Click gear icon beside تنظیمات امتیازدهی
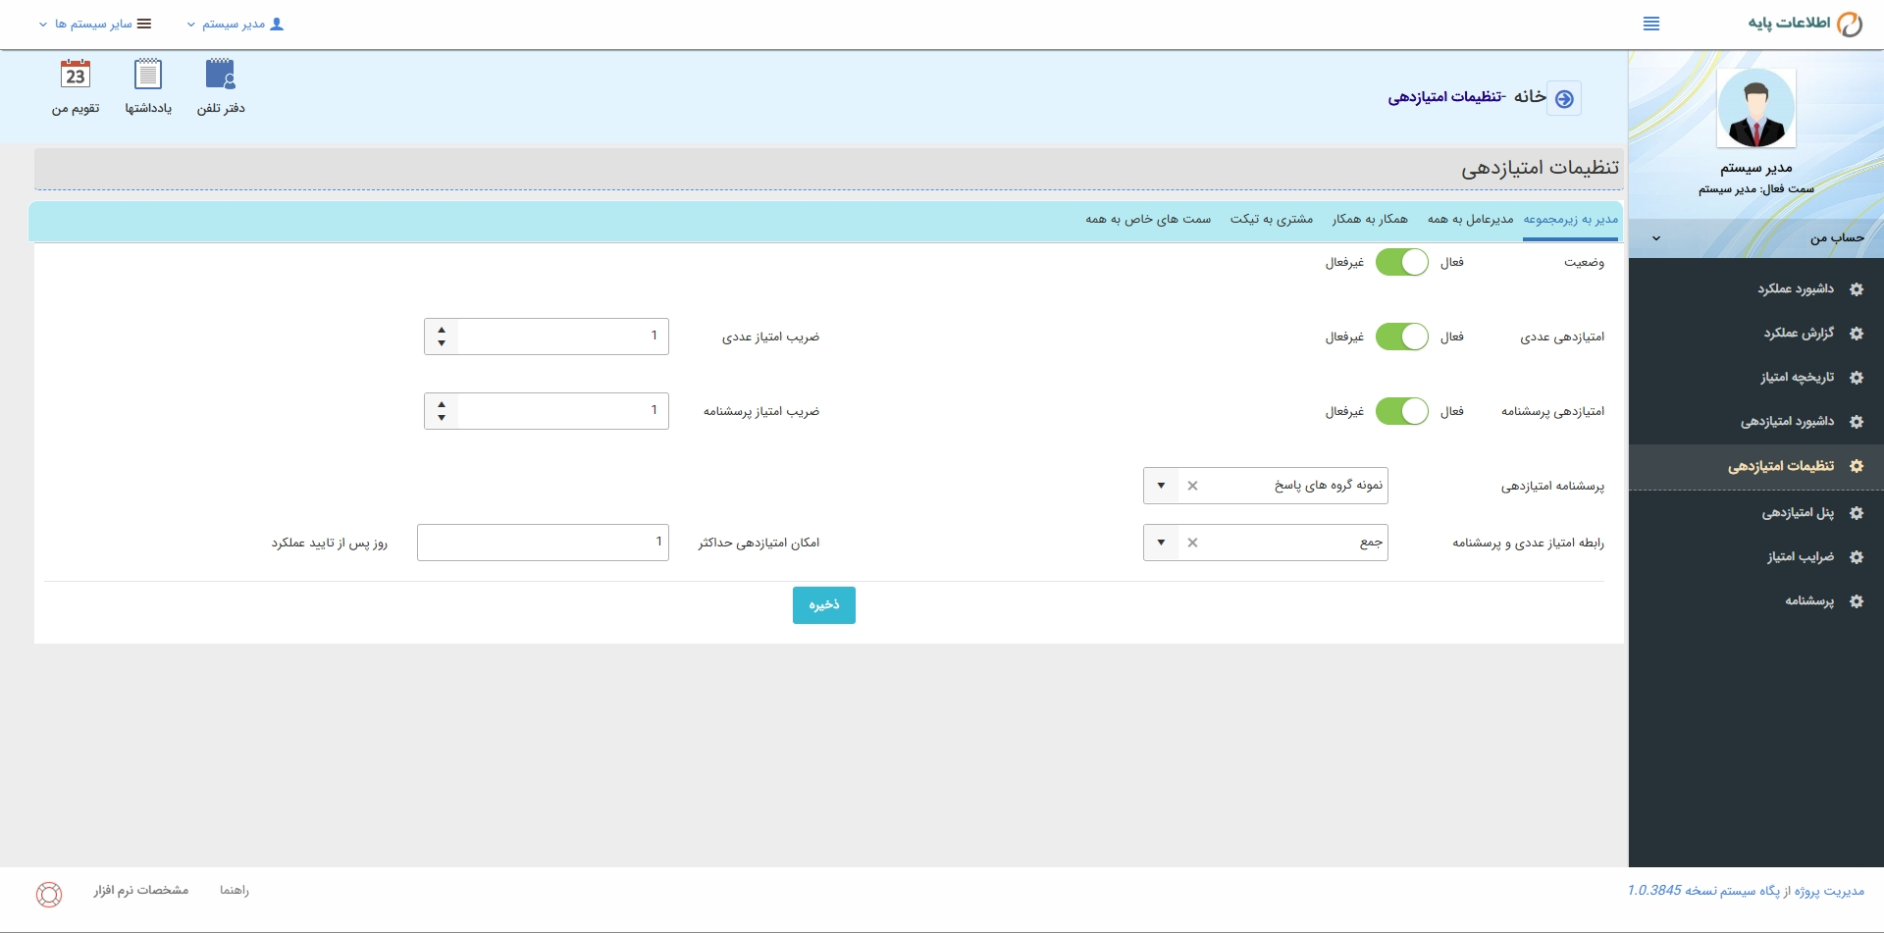 [x=1857, y=466]
